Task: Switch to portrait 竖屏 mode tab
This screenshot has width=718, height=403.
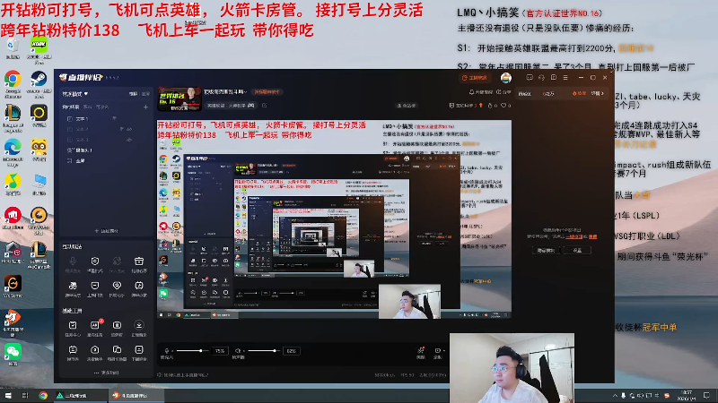Action: pyautogui.click(x=145, y=94)
